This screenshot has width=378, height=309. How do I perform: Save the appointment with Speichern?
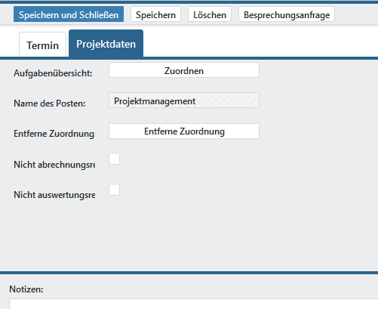coord(155,14)
